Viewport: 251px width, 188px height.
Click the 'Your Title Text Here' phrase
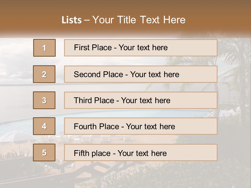pos(139,20)
